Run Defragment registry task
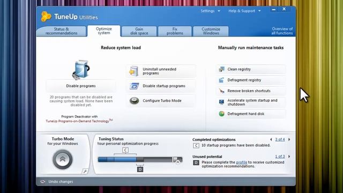Screen dimensions: 343x193 tap(251, 80)
